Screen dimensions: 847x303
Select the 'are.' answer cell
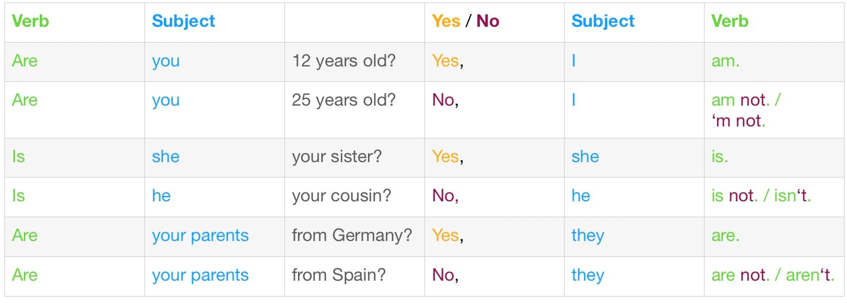(x=725, y=235)
